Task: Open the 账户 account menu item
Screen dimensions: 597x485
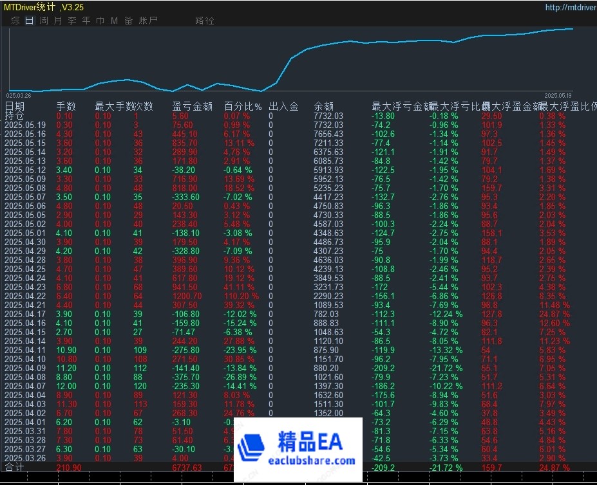Action: pos(146,20)
